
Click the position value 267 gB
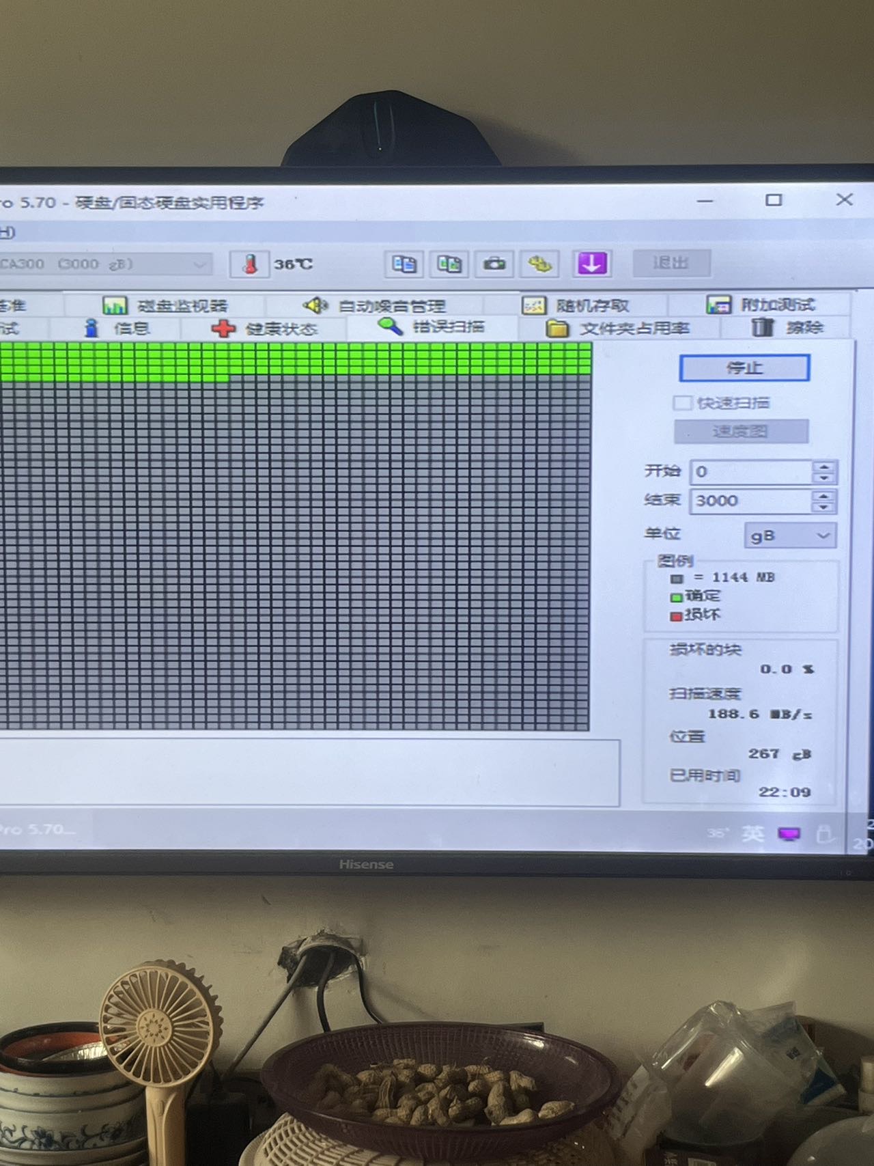pos(779,754)
